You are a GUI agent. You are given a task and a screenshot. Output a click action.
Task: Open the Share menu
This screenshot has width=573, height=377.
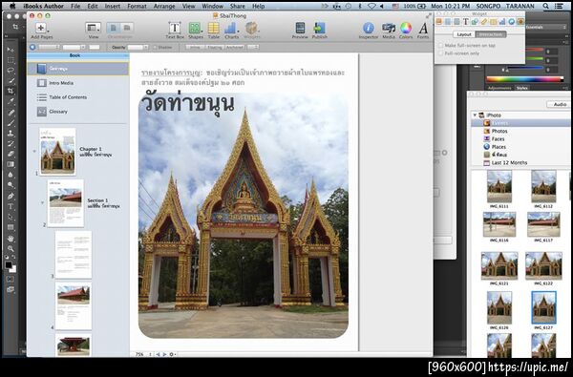238,6
